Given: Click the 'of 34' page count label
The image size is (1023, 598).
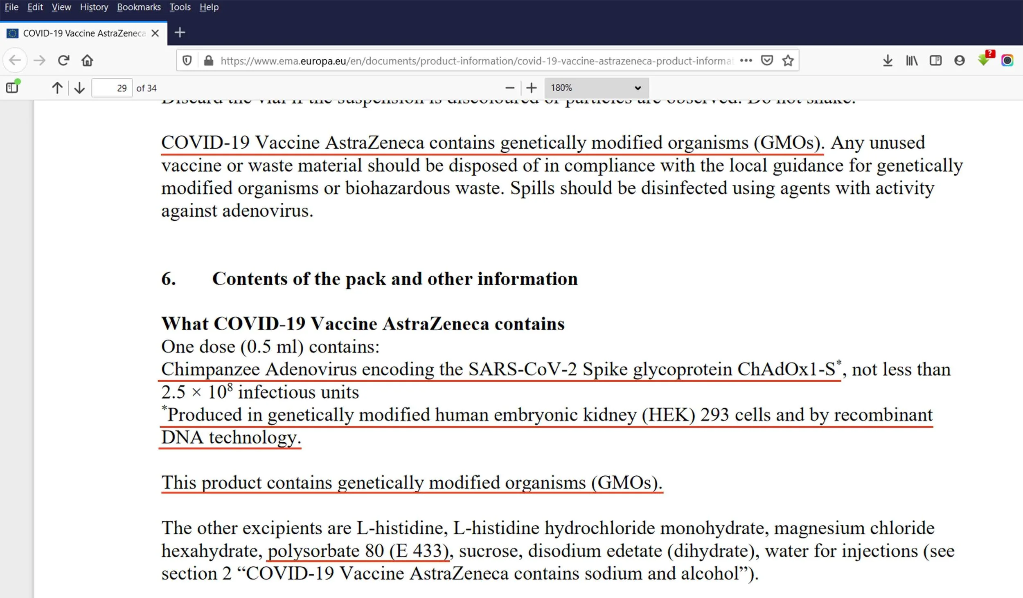Looking at the screenshot, I should click(146, 88).
